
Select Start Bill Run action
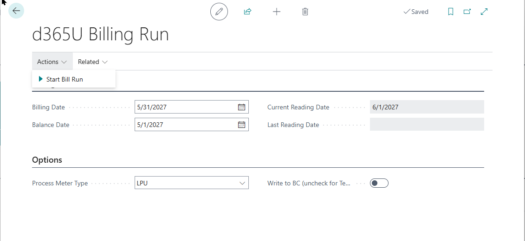[74, 79]
